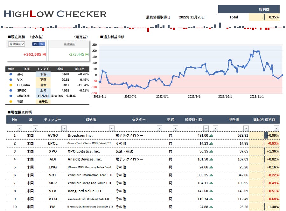
Task: Click the green up-triangle in the VGT row
Action: pyautogui.click(x=211, y=175)
